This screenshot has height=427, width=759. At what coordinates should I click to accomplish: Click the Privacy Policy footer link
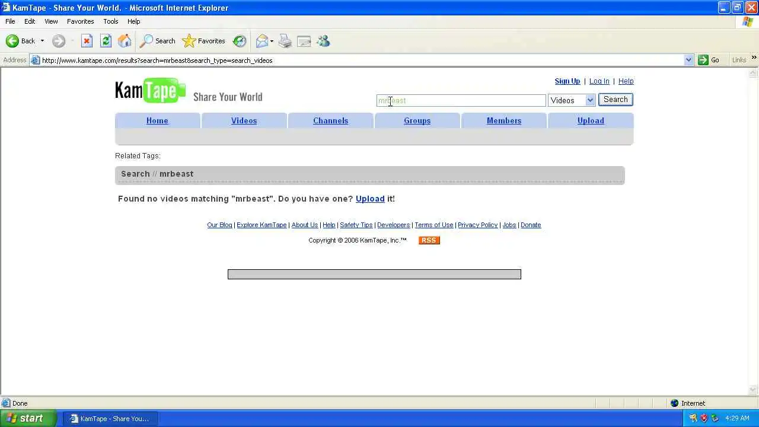pos(477,225)
